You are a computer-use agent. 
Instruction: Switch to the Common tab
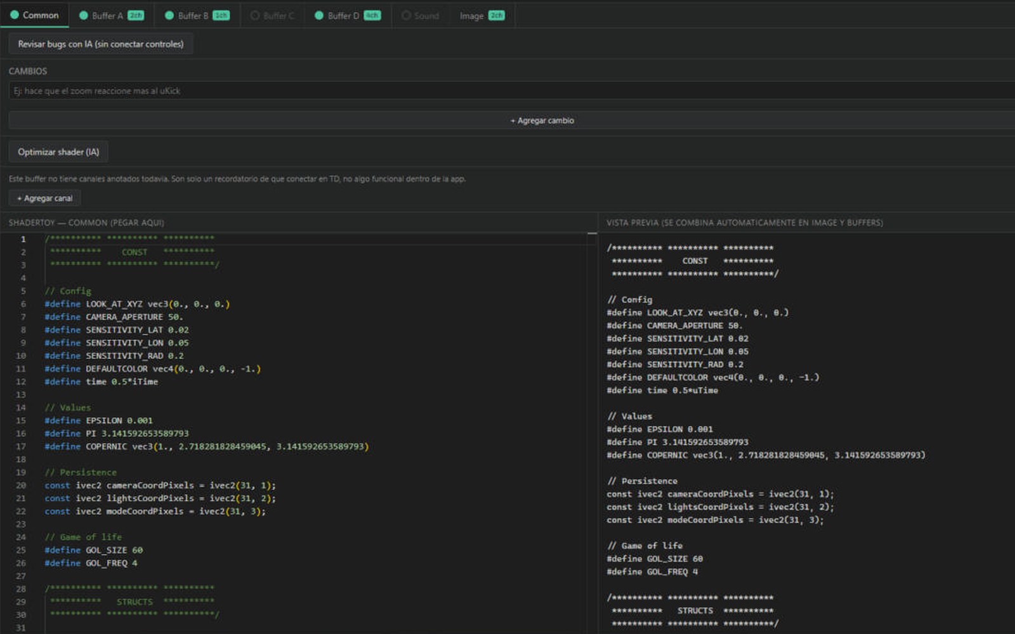point(34,15)
